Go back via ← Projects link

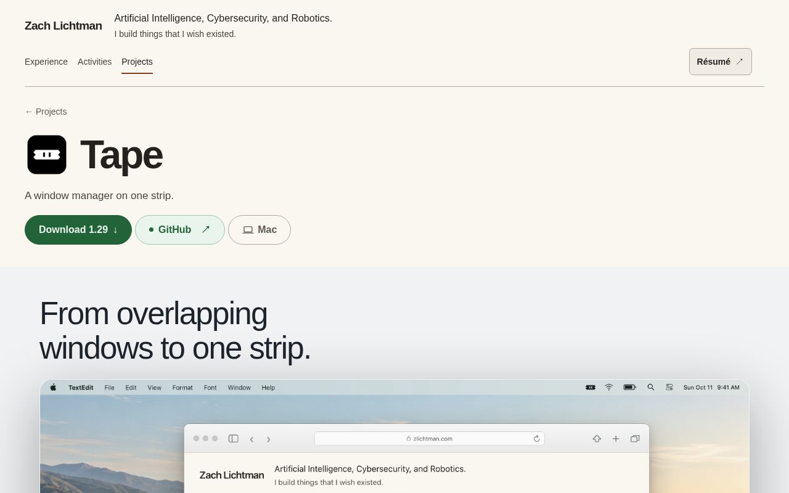46,112
